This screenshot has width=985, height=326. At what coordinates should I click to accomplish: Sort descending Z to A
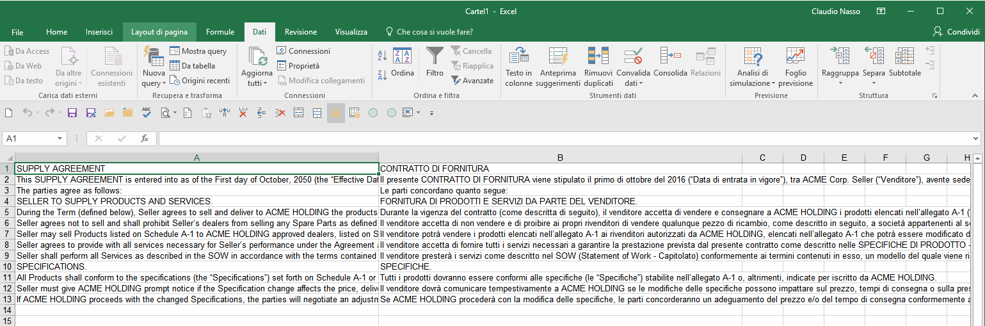(x=382, y=76)
